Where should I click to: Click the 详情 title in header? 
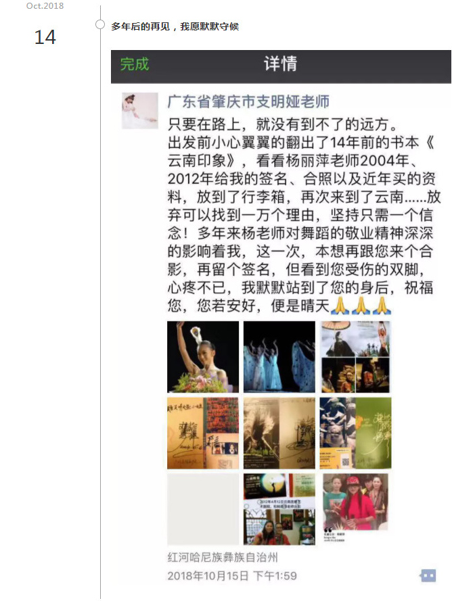pos(281,64)
